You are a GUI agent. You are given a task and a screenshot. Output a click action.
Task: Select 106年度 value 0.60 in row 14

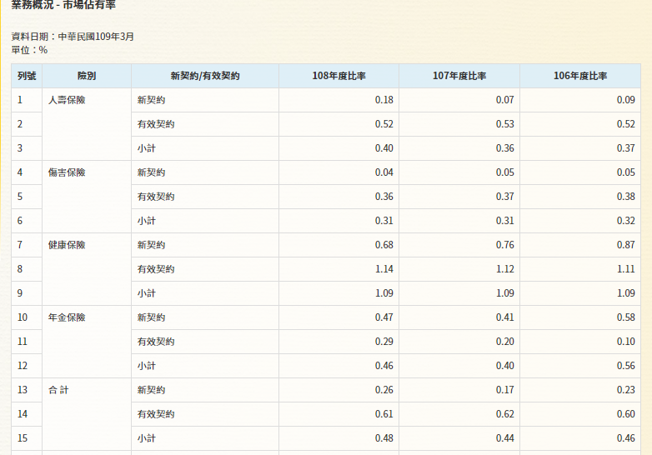(x=626, y=414)
